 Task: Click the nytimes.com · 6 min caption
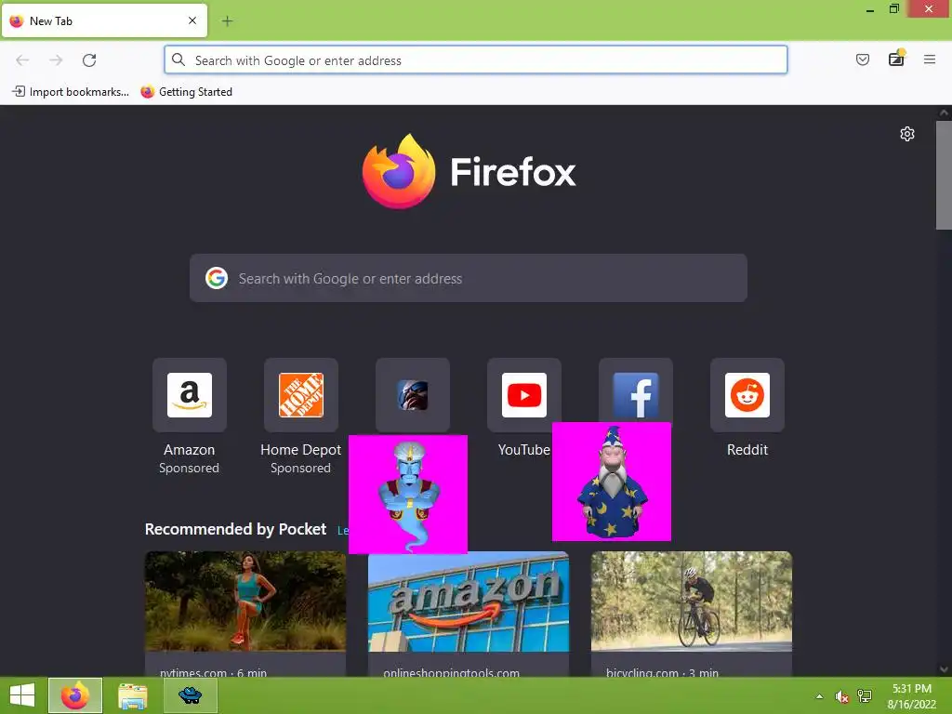click(213, 672)
